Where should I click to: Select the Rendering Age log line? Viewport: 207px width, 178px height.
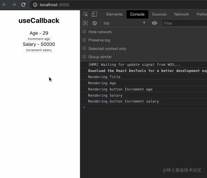144,83
